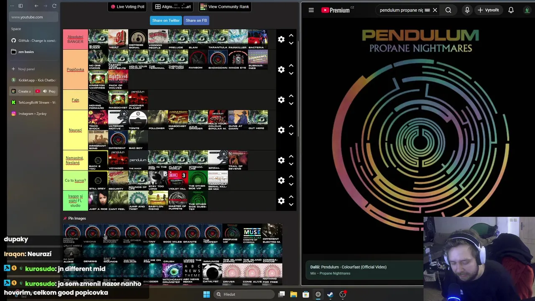Screen dimensions: 535x301
Task: Move Iraqon si stáhl tier up with arrow
Action: point(291,197)
